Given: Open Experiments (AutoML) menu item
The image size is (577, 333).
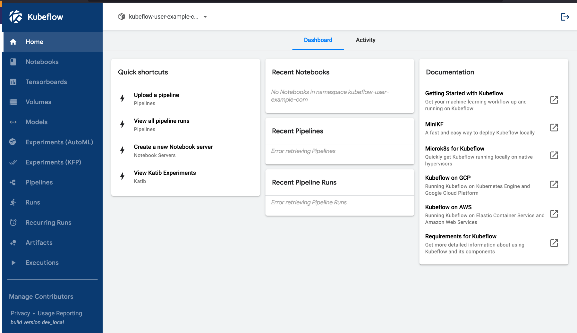Looking at the screenshot, I should point(53,142).
